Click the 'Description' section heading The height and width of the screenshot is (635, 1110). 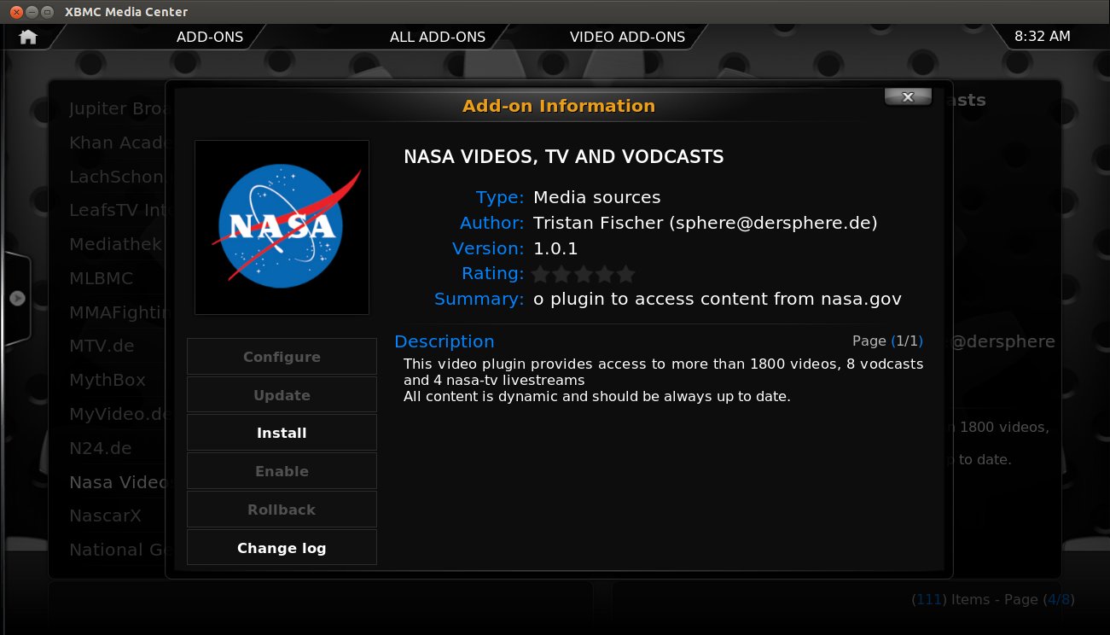(445, 341)
